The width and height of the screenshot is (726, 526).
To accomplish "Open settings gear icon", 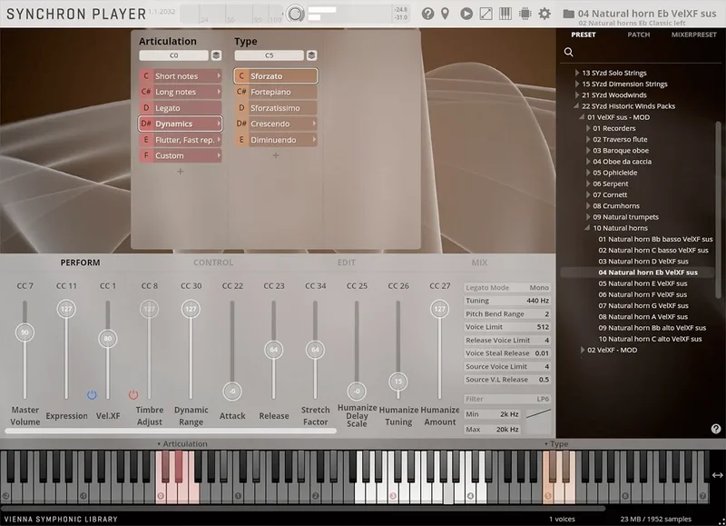I will [544, 14].
